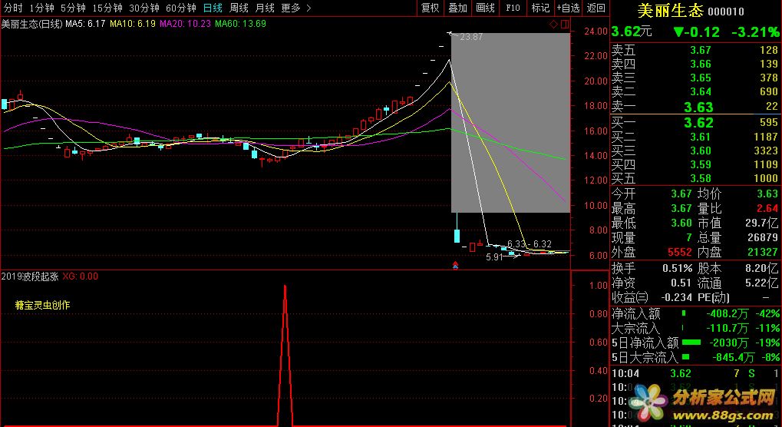The image size is (782, 427).
Task: Select the 卖三 ask row
Action: (x=695, y=78)
